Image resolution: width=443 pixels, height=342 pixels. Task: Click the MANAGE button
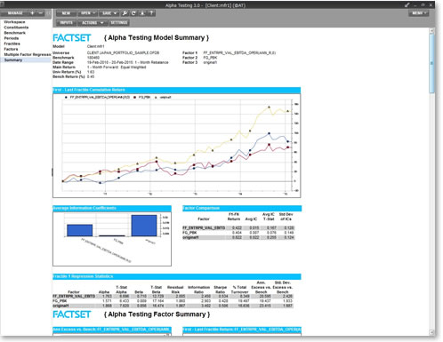tap(14, 13)
